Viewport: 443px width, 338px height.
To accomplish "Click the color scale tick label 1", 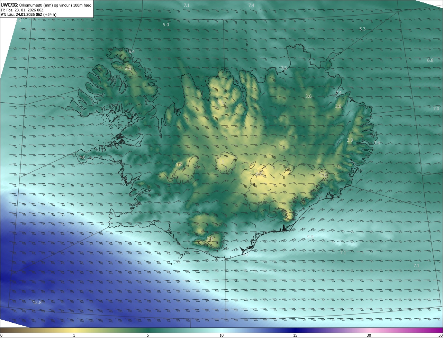I will tap(74, 335).
